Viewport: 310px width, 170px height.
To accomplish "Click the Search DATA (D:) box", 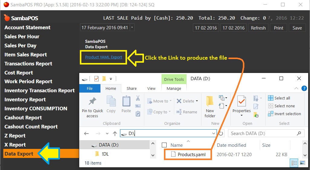I will (x=266, y=133).
